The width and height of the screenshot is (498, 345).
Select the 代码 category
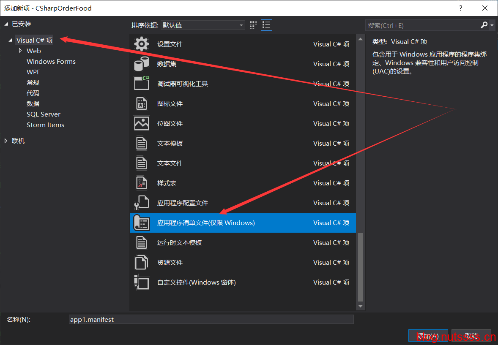point(33,93)
